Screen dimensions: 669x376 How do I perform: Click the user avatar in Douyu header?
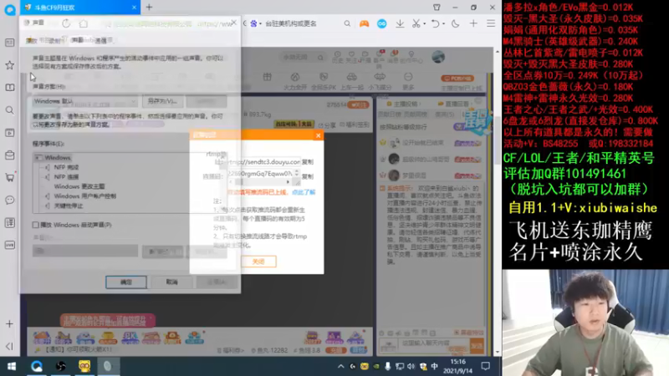click(438, 57)
